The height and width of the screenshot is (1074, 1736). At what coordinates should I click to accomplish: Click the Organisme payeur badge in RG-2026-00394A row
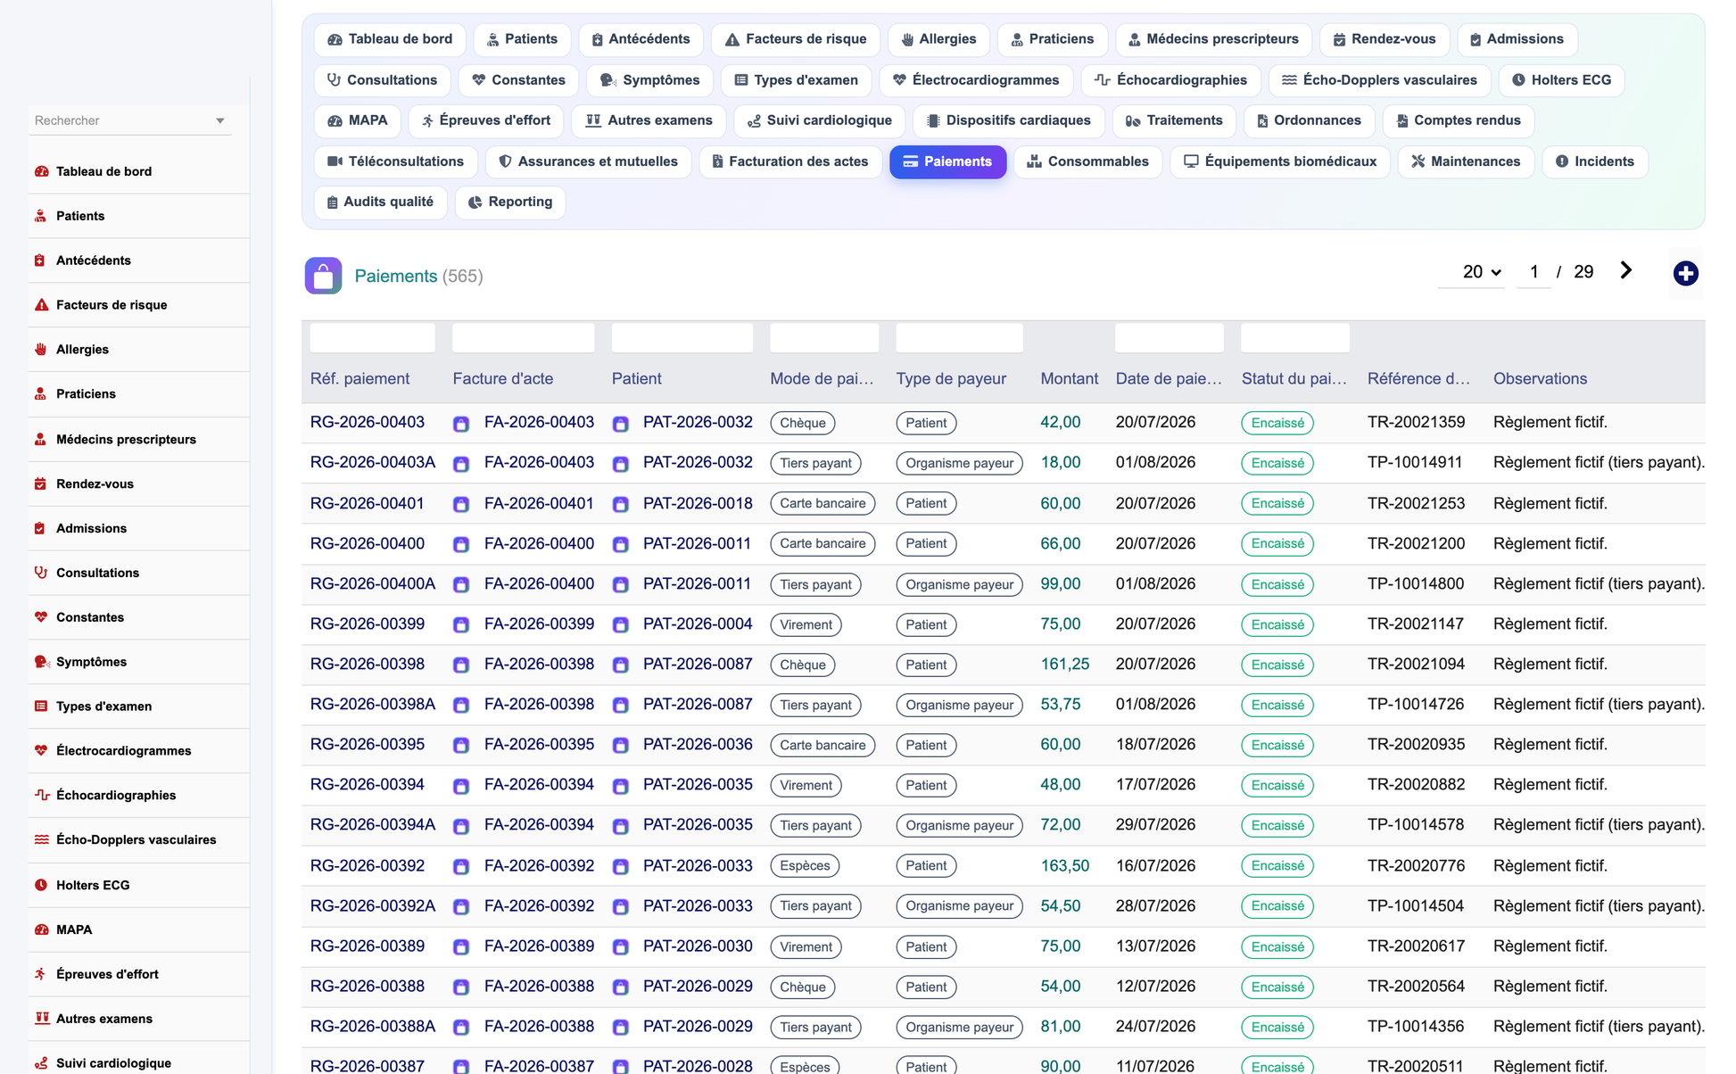click(x=959, y=825)
